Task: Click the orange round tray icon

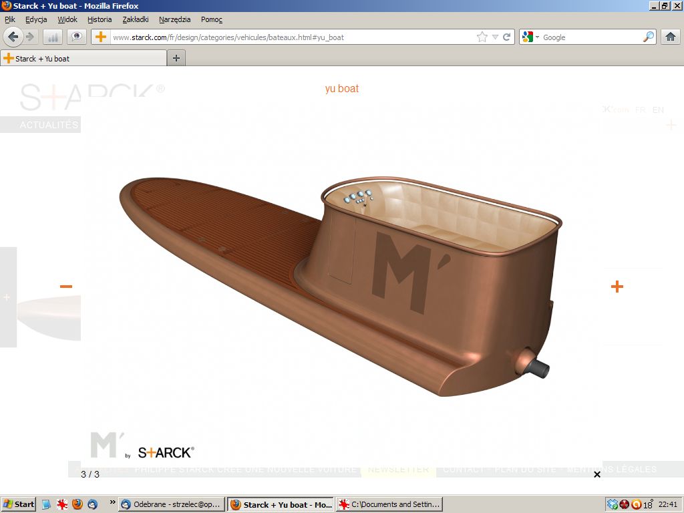Action: click(x=636, y=505)
